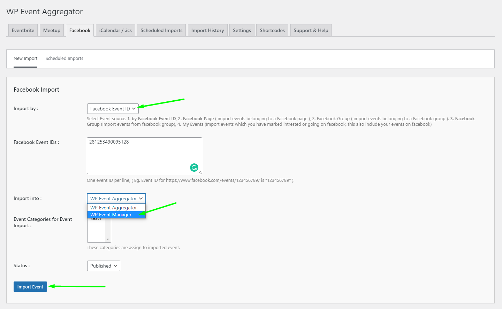
Task: Open the iCalendar / .ics tab
Action: tap(115, 30)
